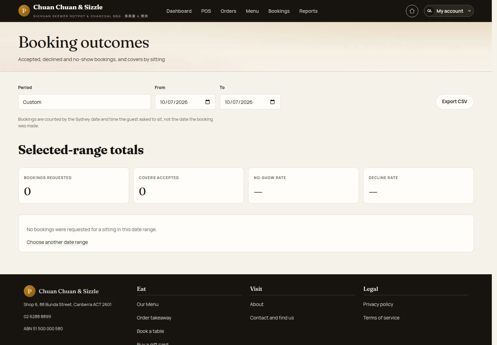Image resolution: width=497 pixels, height=345 pixels.
Task: Open the POS navigation item
Action: (x=206, y=11)
